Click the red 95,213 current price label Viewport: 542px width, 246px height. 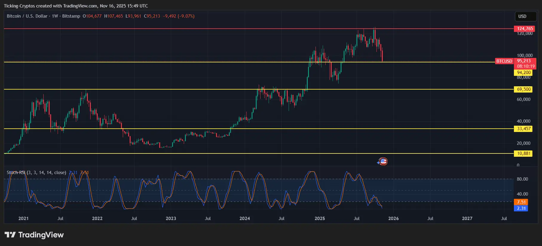coord(524,61)
